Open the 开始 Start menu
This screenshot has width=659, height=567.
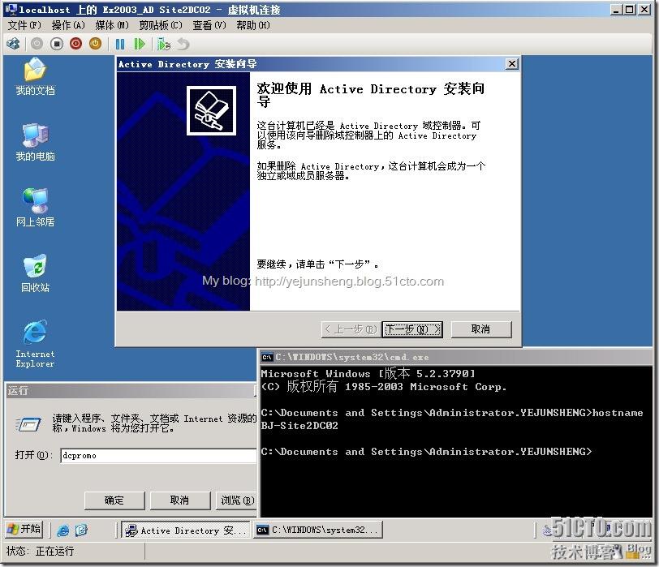point(24,529)
